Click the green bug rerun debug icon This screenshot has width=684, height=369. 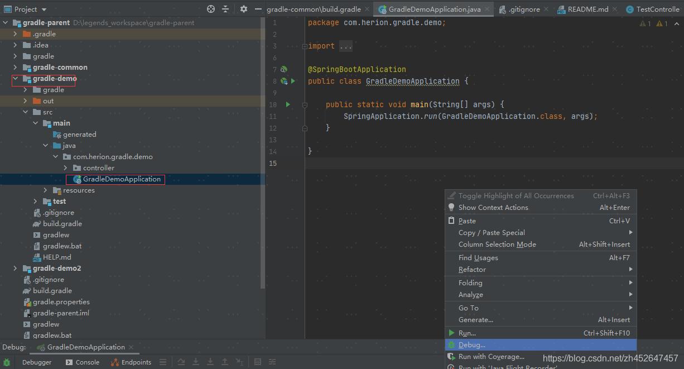(x=7, y=362)
